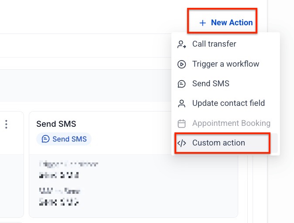Select the greyed "Appointment Booking" entry

click(231, 123)
